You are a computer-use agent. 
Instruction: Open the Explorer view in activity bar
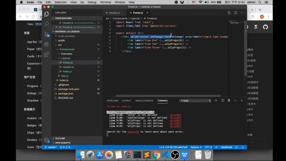tap(46, 14)
